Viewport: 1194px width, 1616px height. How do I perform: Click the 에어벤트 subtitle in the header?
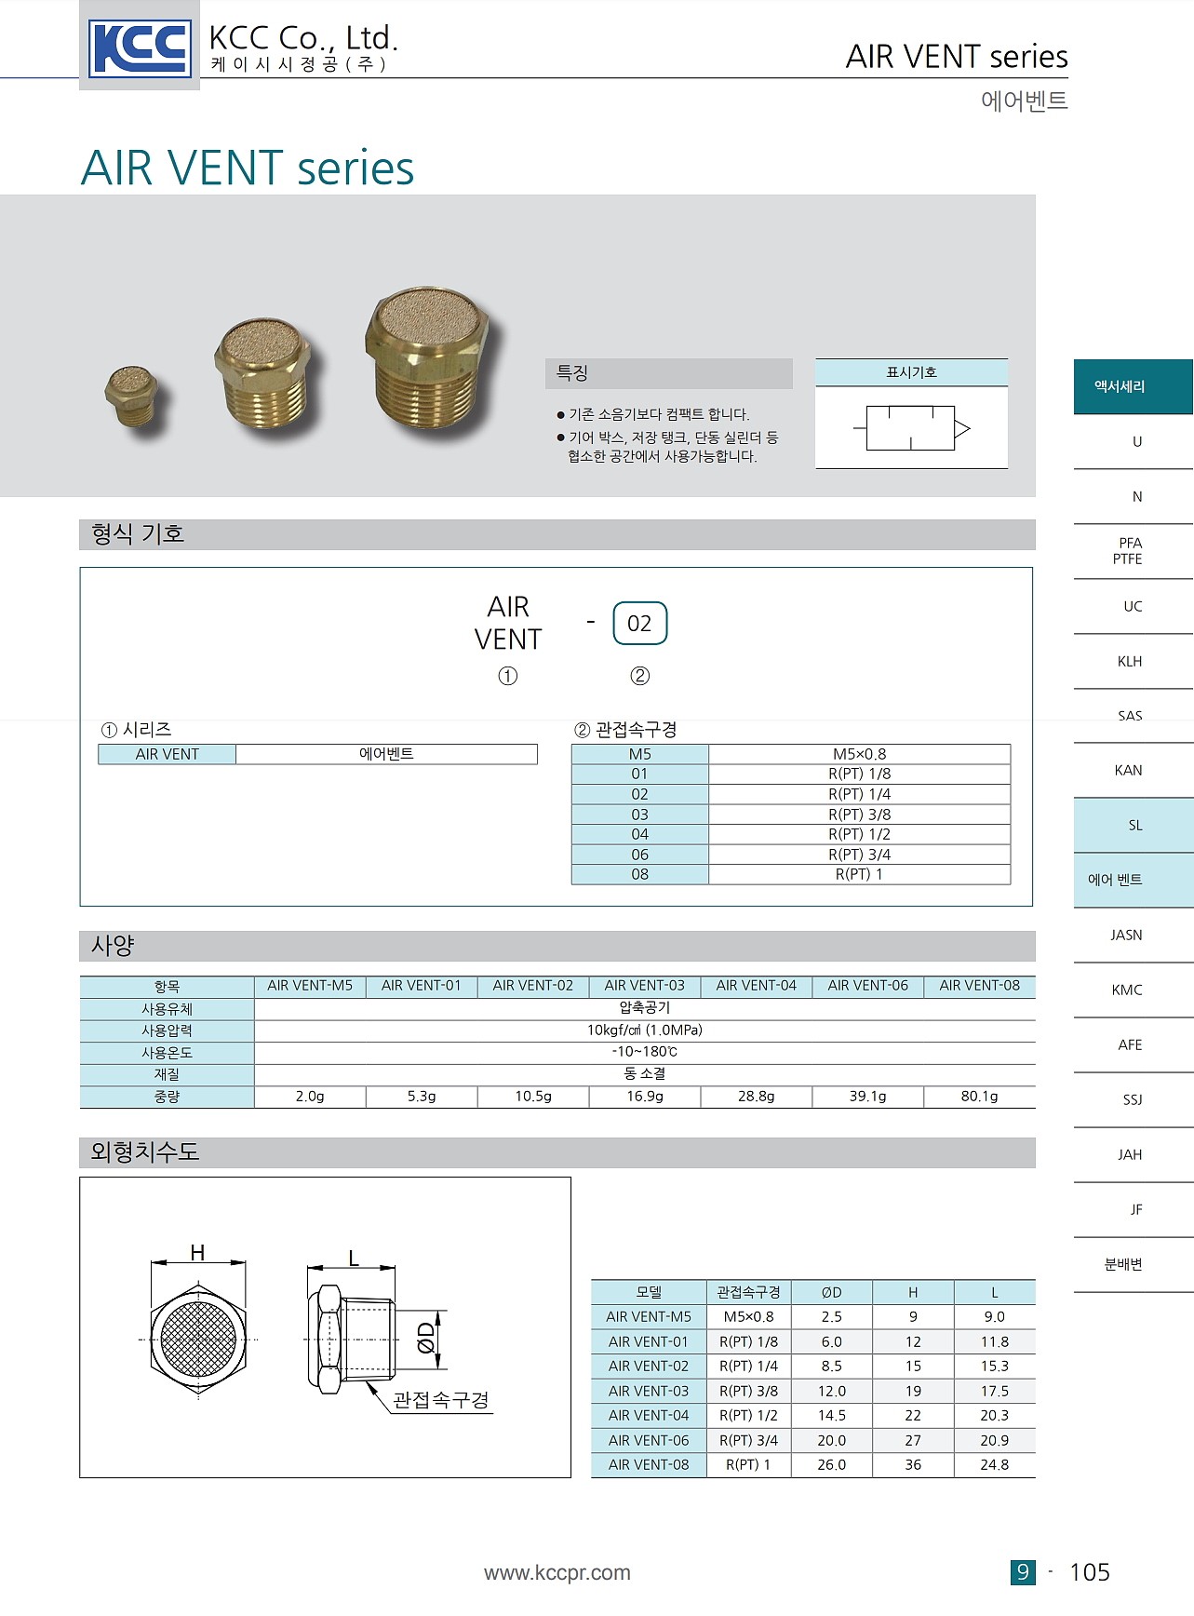pyautogui.click(x=1024, y=101)
